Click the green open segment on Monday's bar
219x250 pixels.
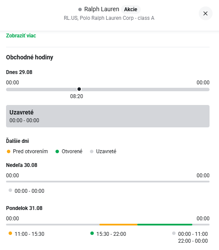(x=165, y=225)
